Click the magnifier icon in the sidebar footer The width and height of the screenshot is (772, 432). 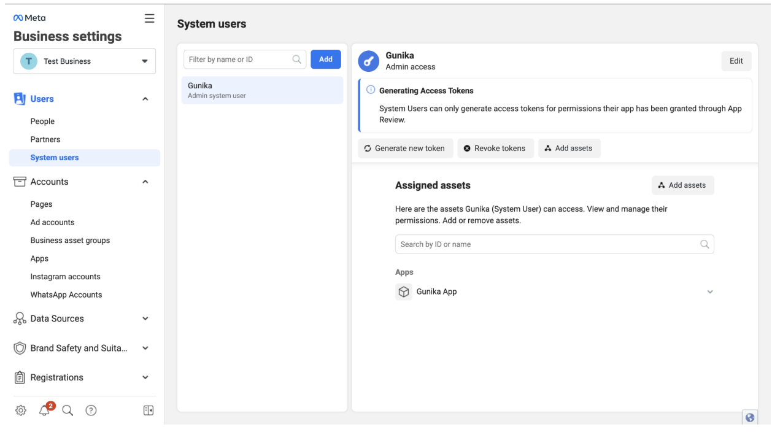[68, 411]
